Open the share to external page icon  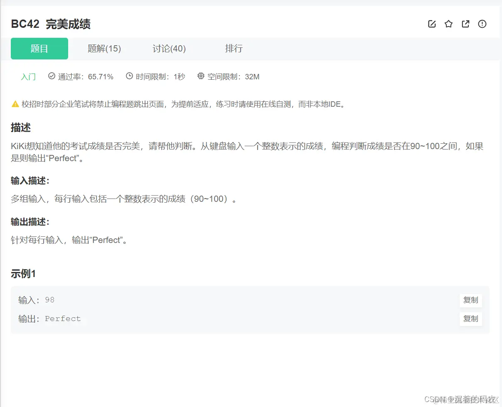click(x=465, y=24)
